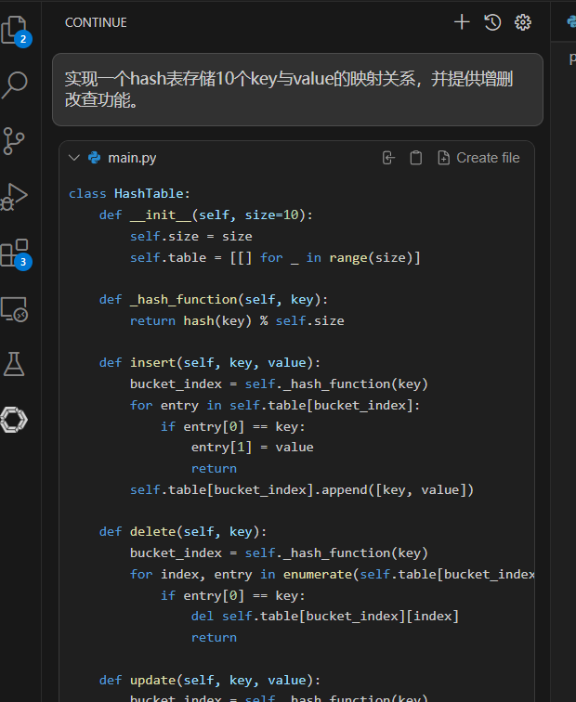The height and width of the screenshot is (702, 576).
Task: Click the 'def update(self, key, value):' line
Action: pyautogui.click(x=210, y=680)
